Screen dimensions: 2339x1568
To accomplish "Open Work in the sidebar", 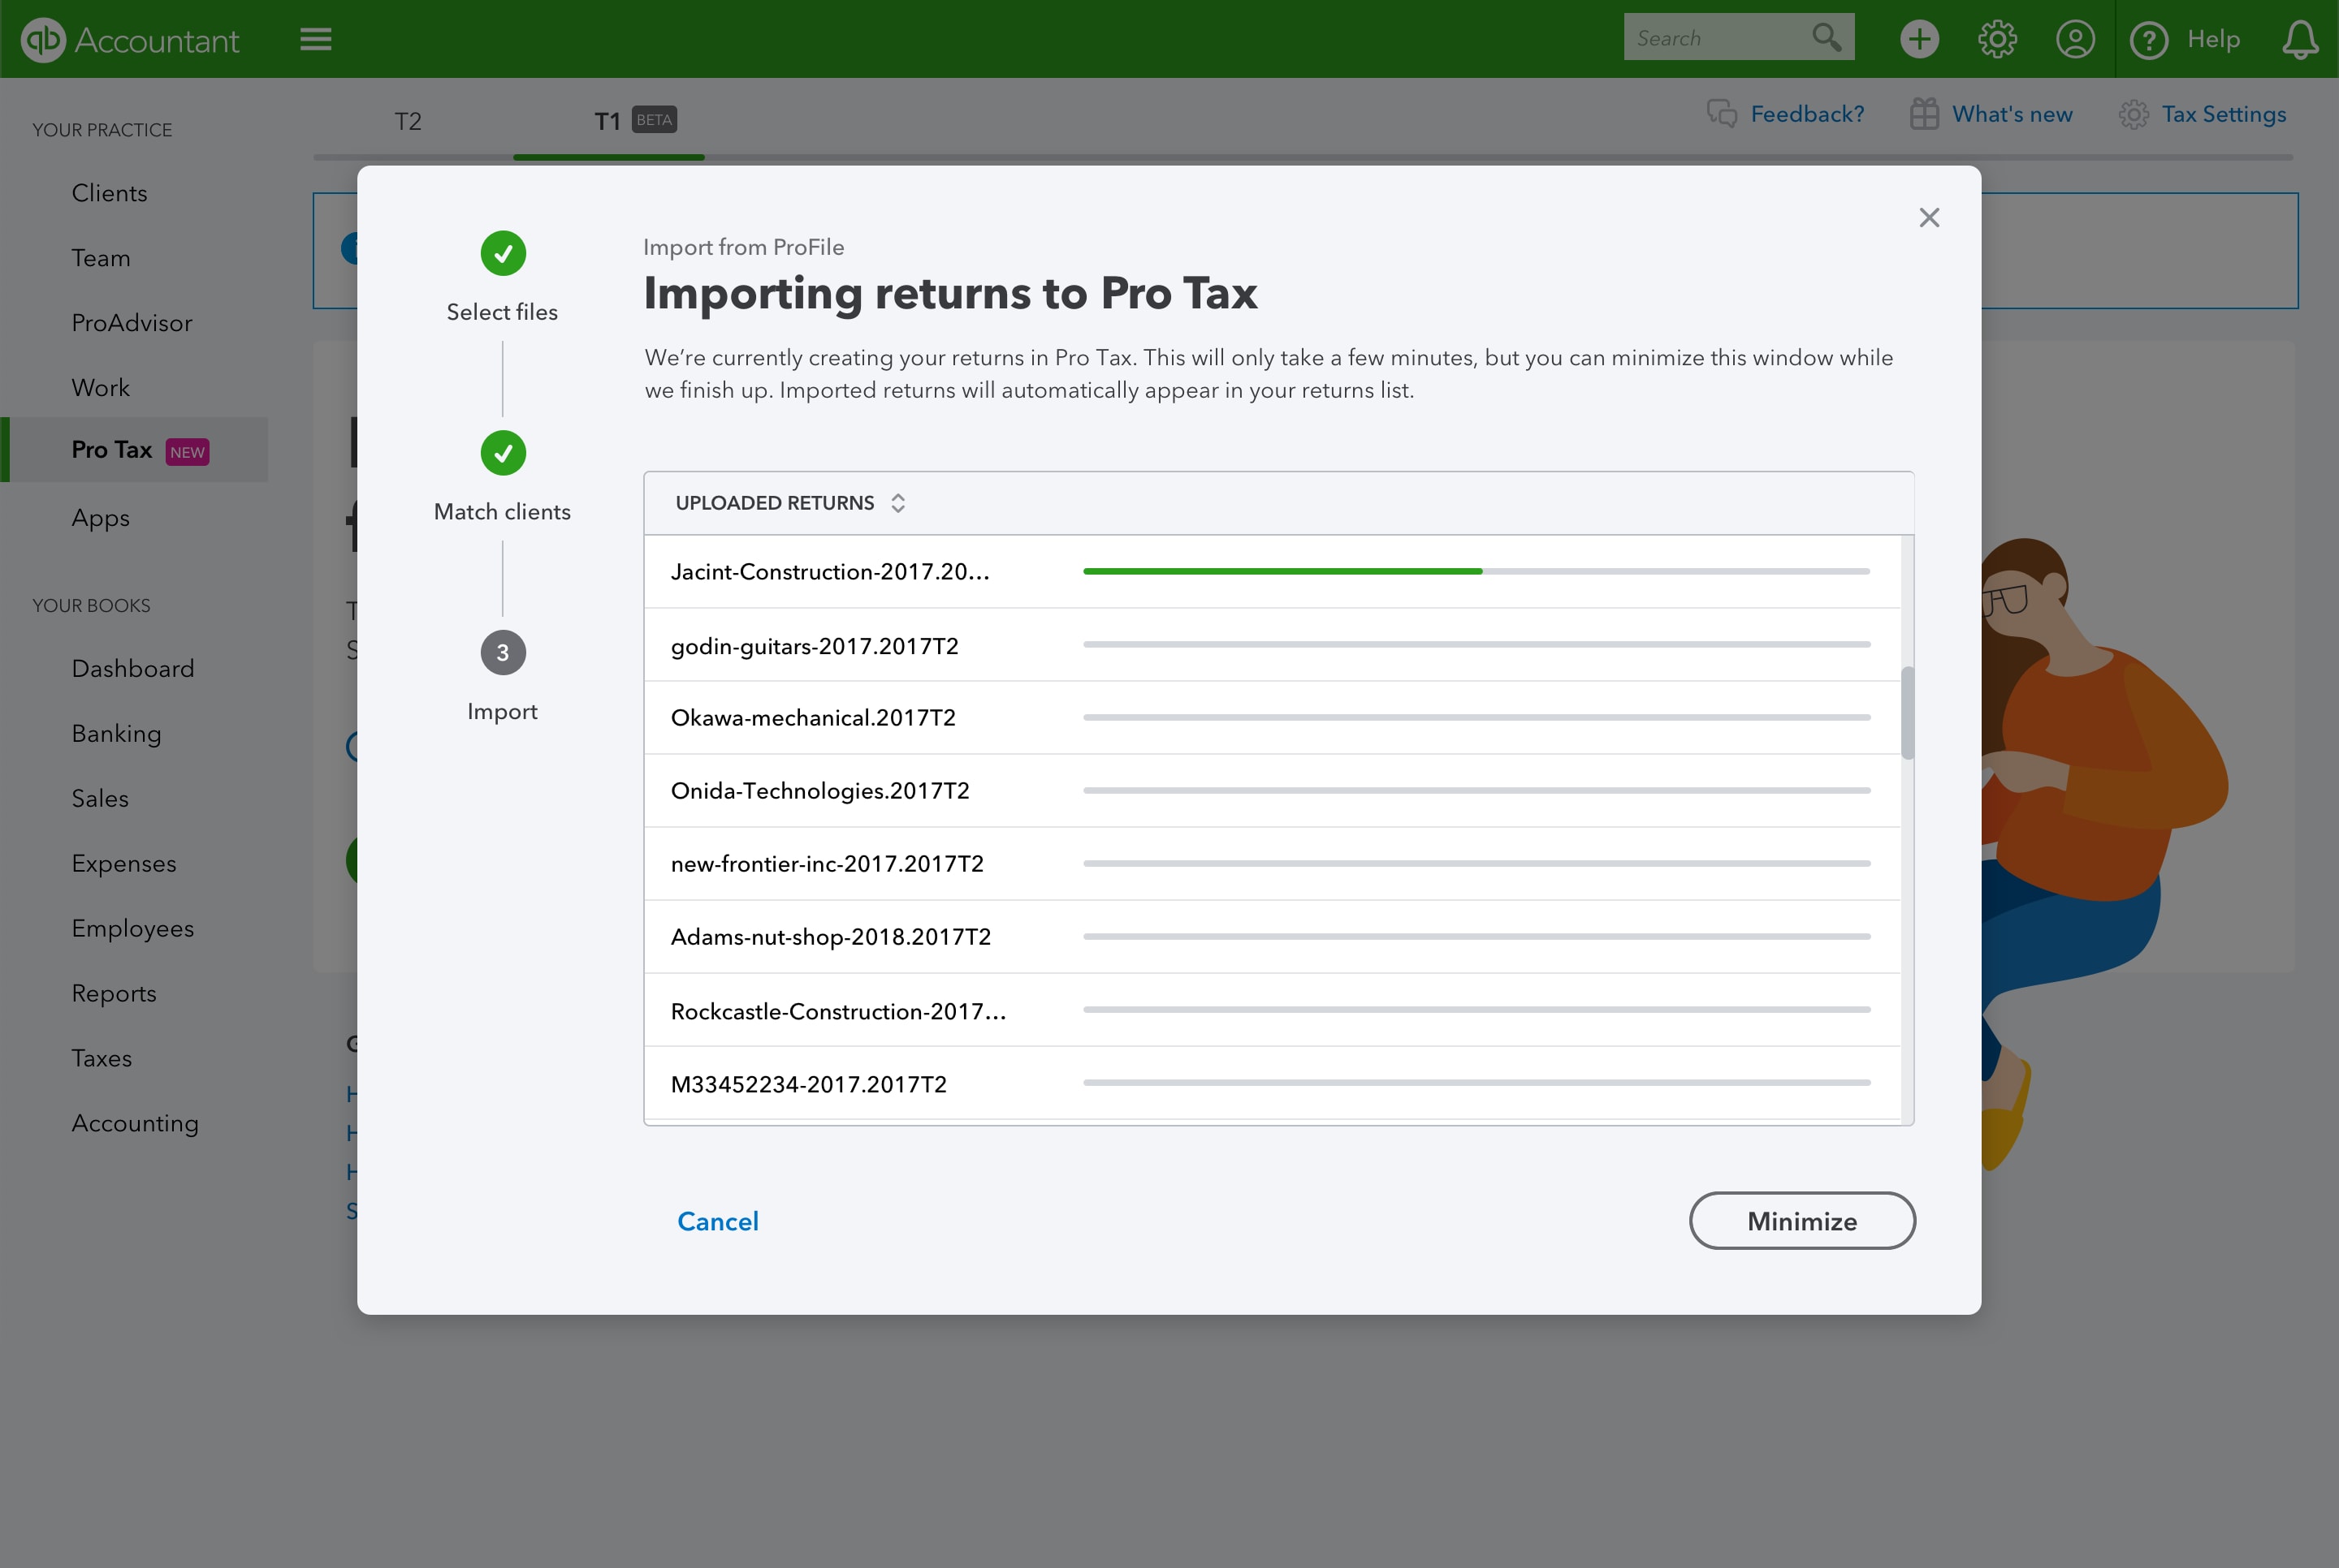I will tap(100, 388).
